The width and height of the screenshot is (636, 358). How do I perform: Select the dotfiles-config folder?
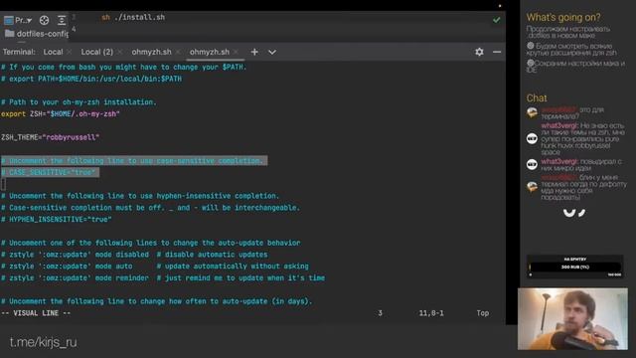click(37, 34)
